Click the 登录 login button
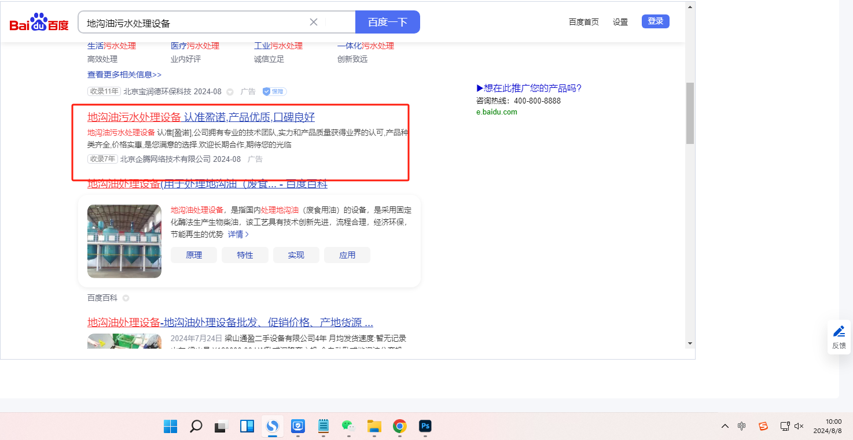Viewport: 853px width, 440px height. click(655, 21)
